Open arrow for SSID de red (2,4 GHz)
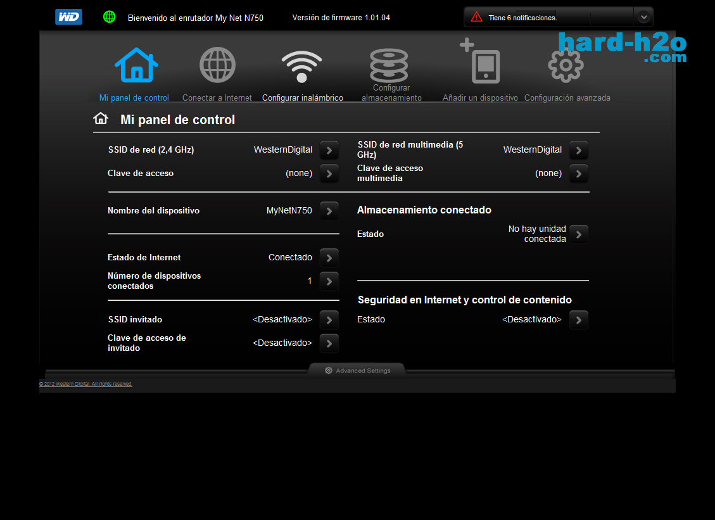Image resolution: width=715 pixels, height=520 pixels. click(x=329, y=150)
